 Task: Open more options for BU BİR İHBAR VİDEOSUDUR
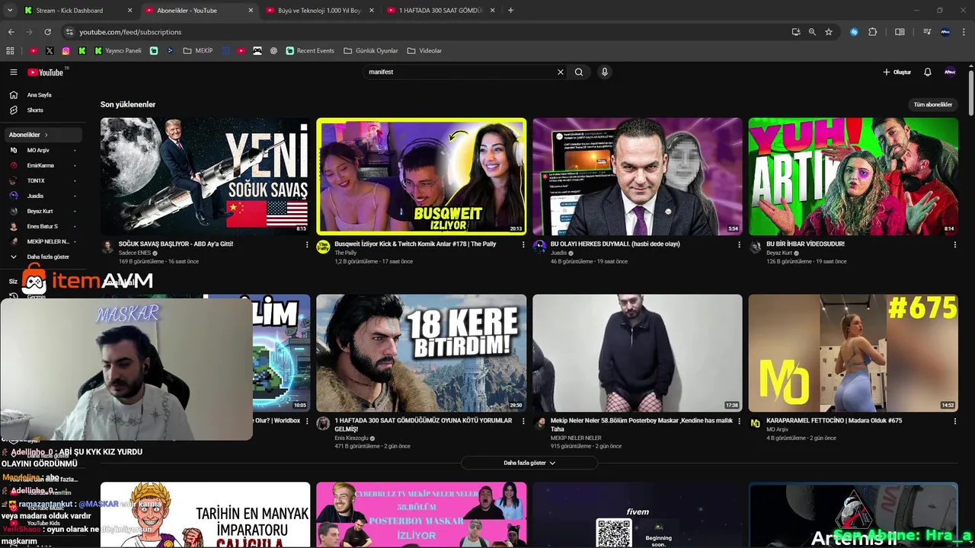pyautogui.click(x=955, y=245)
